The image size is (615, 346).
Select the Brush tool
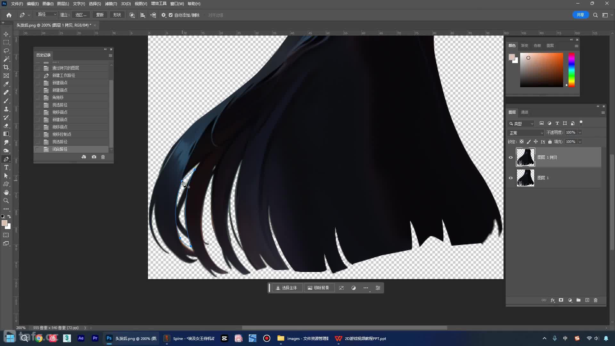click(x=6, y=101)
